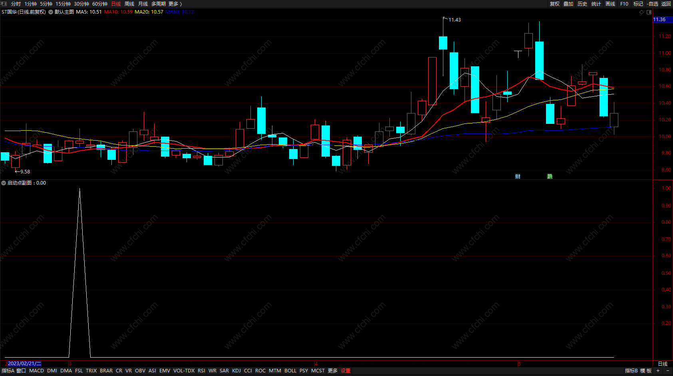Screen dimensions: 673x376
Task: Open the 启动点副图 sub-chart dropdown arrow
Action: click(x=4, y=183)
